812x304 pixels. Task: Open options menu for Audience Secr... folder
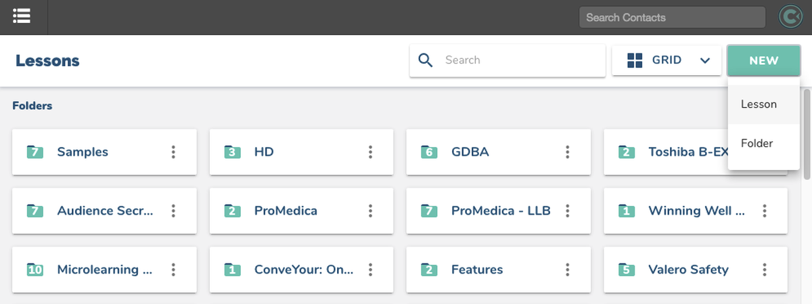(173, 211)
